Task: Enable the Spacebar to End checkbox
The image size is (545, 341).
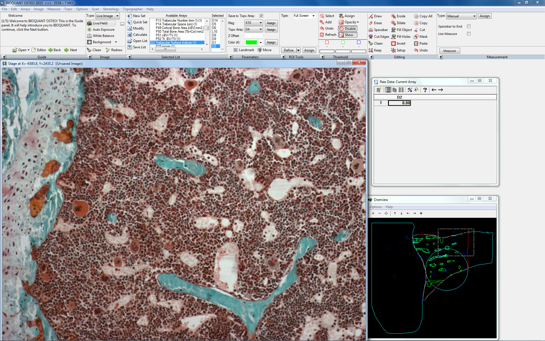Action: [x=469, y=26]
